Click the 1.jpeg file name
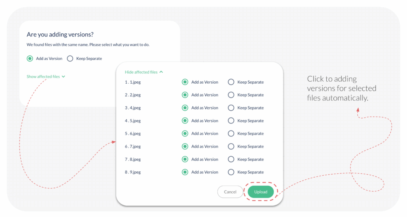 point(133,82)
